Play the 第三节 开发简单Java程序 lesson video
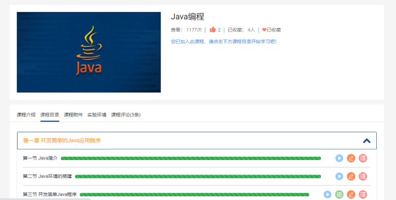The width and height of the screenshot is (396, 200). 328,194
